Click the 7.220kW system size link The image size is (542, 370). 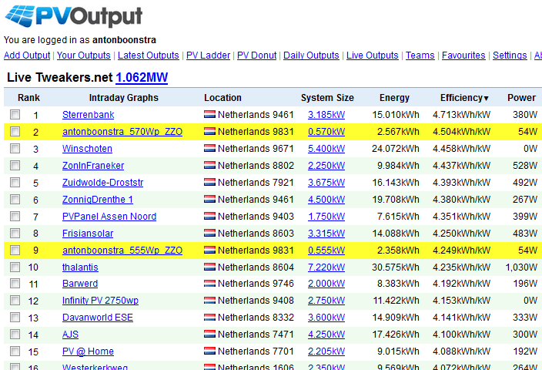click(326, 267)
